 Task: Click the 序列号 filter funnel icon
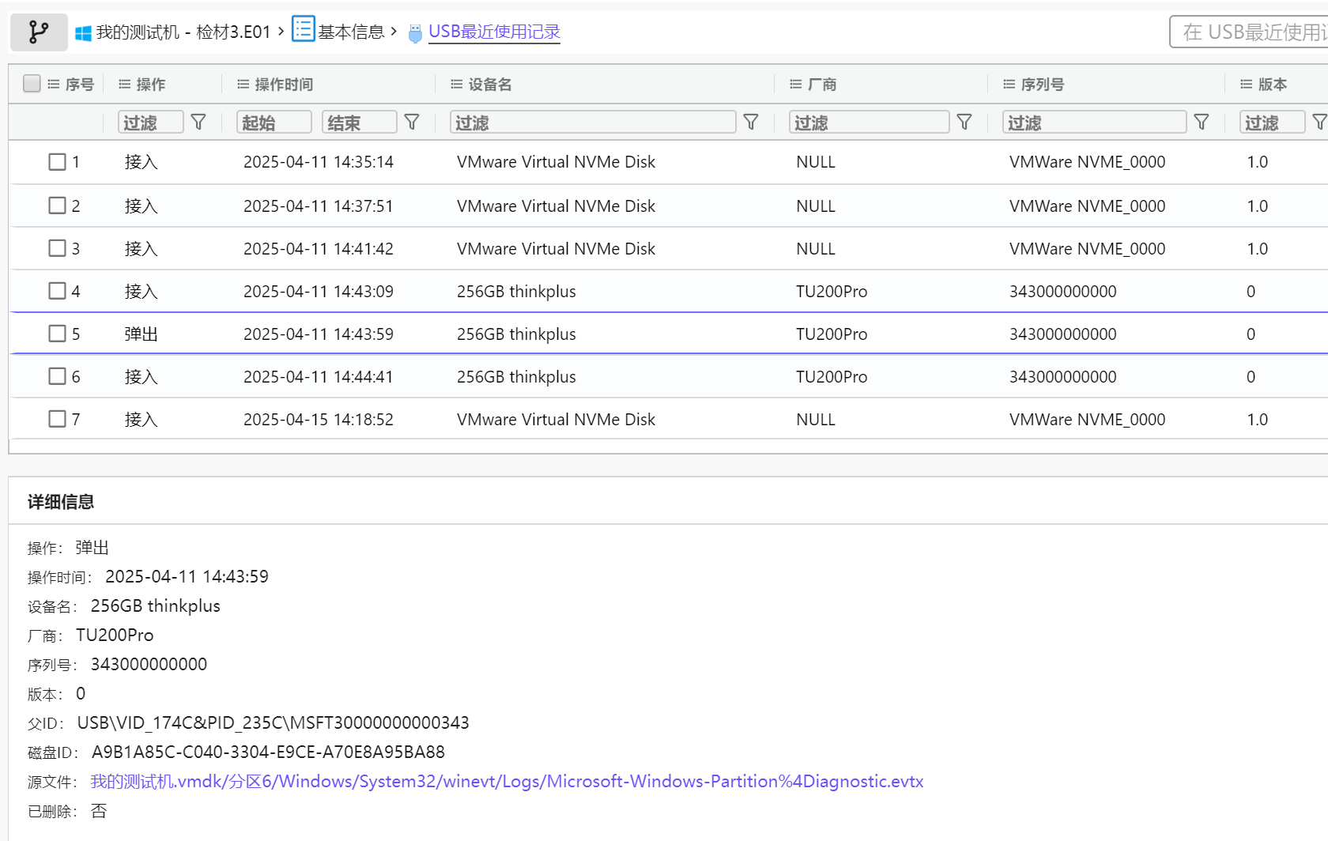click(1202, 122)
